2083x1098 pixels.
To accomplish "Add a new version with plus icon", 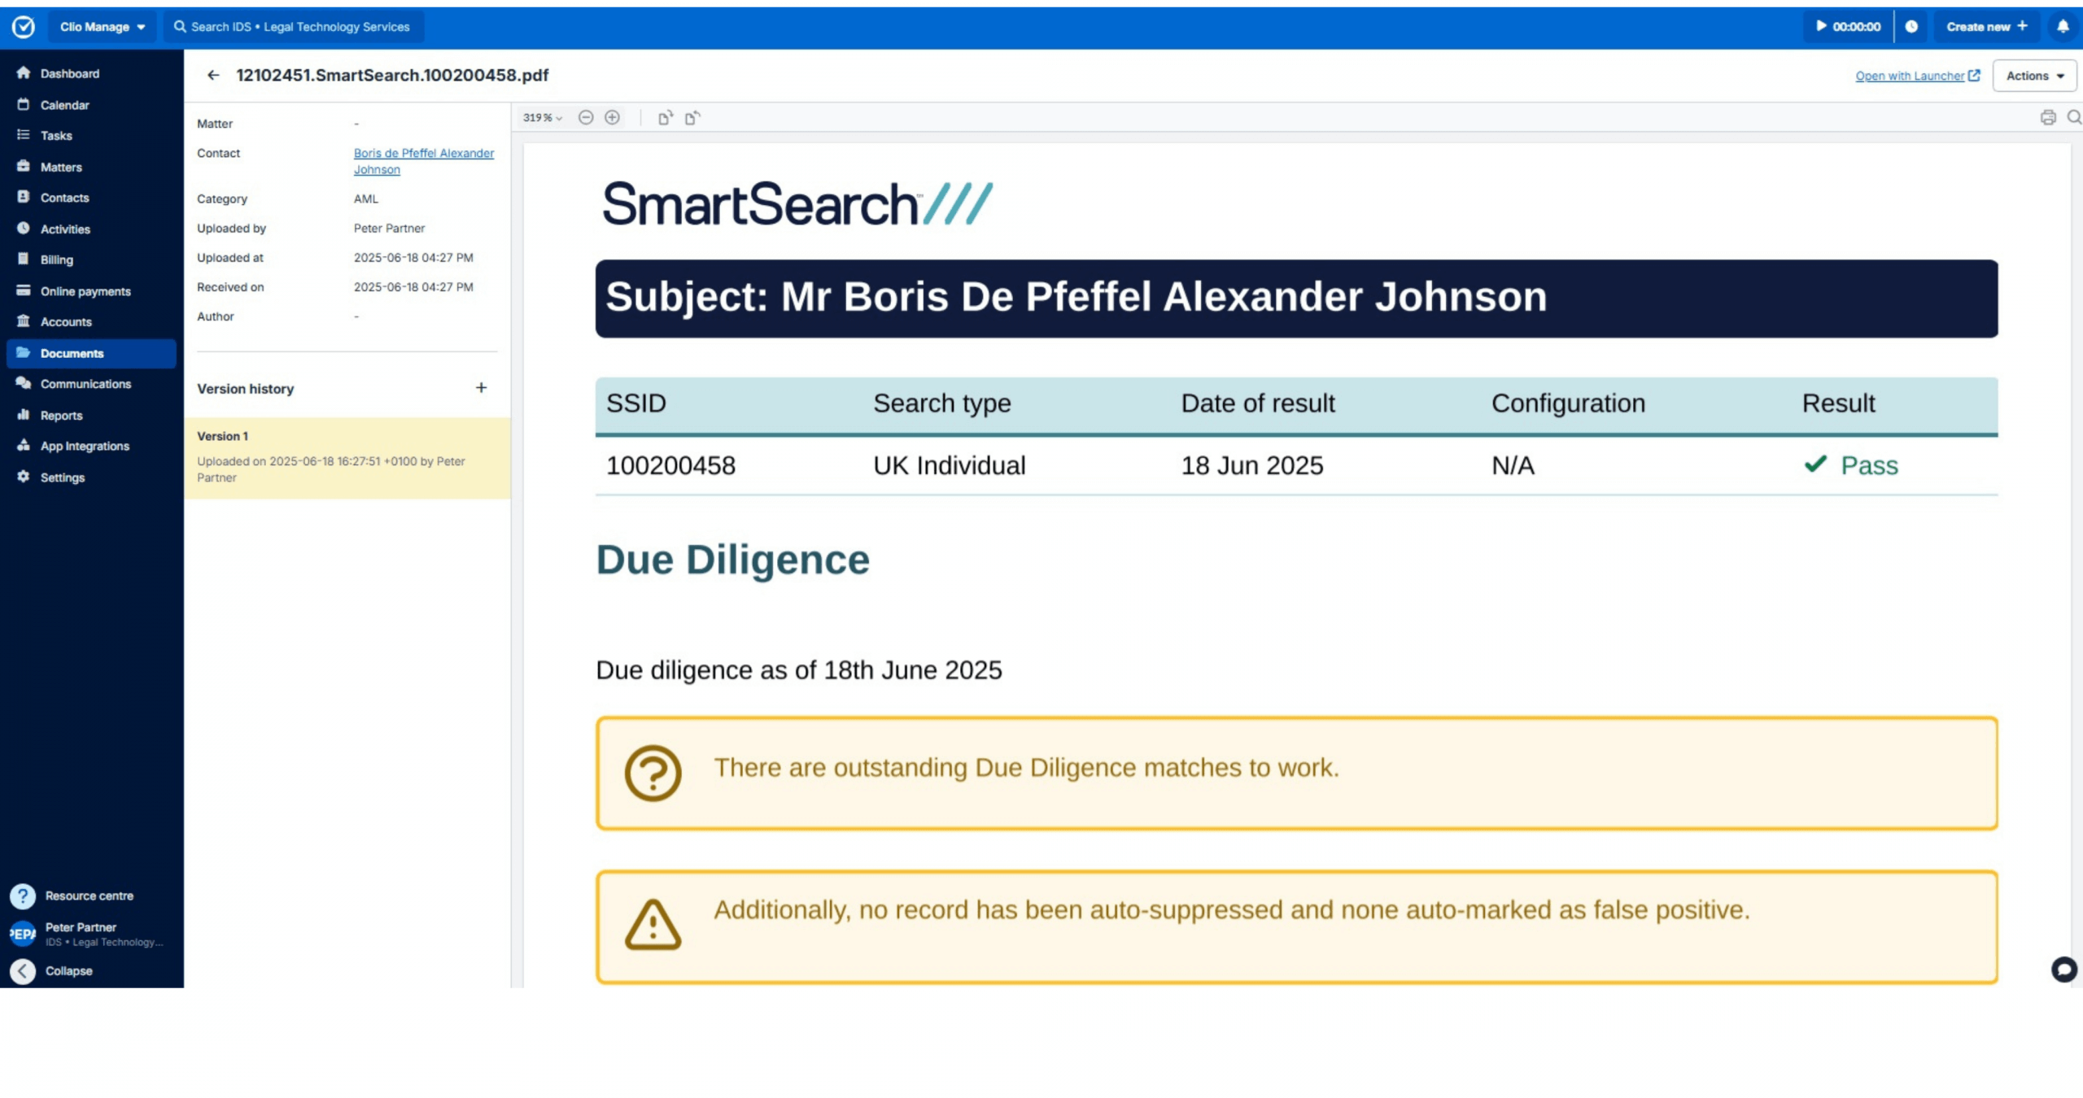I will click(x=481, y=388).
